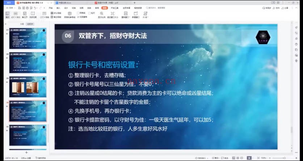
Task: Click zoom out minus button in status bar
Action: (270, 158)
